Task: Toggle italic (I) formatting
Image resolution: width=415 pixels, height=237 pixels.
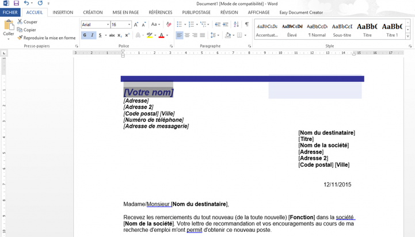Action: click(x=92, y=36)
